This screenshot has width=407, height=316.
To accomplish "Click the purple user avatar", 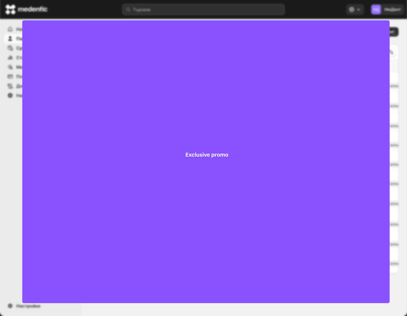I will click(x=376, y=9).
